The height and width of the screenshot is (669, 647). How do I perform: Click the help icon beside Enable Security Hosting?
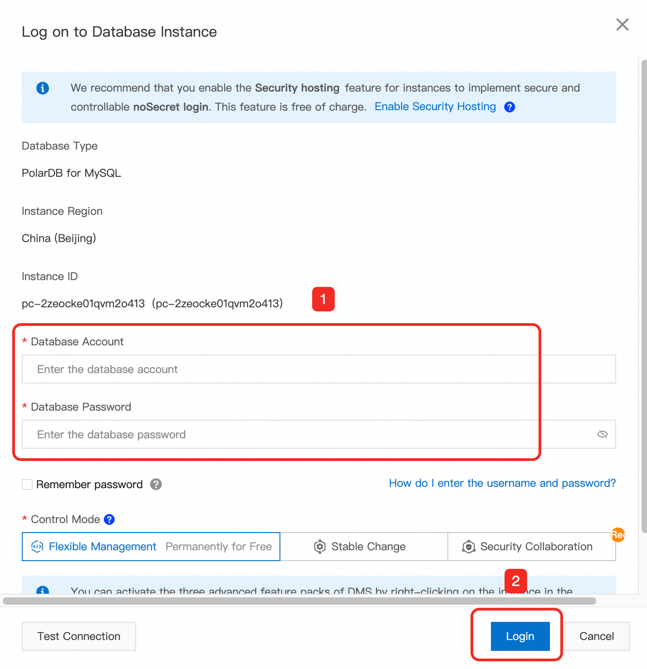click(x=510, y=107)
